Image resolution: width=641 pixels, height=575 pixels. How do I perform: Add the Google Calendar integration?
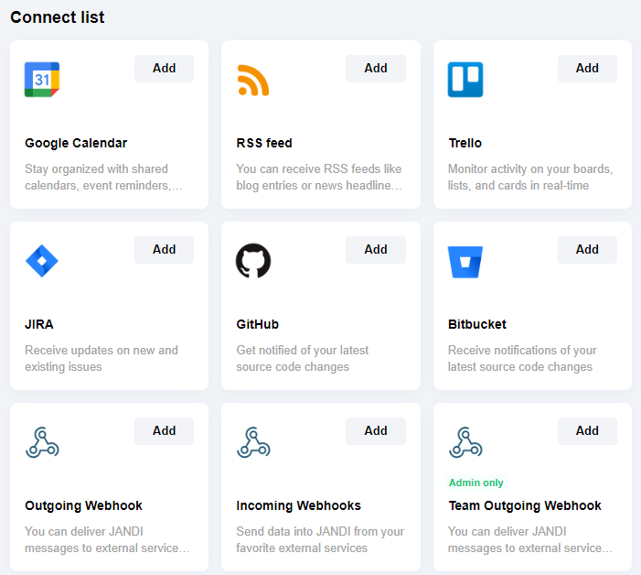tap(165, 69)
